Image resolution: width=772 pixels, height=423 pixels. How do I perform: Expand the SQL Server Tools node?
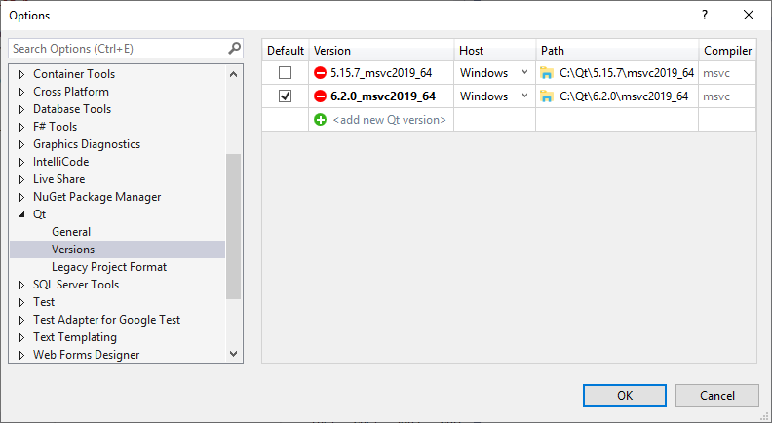point(22,285)
